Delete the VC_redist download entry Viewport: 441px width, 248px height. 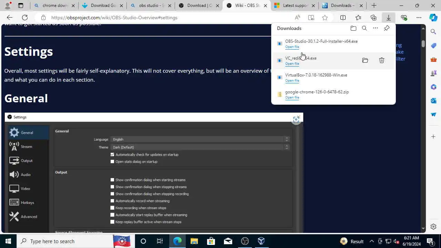pyautogui.click(x=381, y=60)
